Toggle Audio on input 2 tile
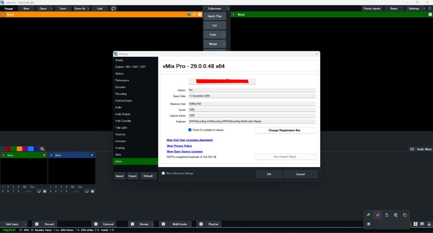433x233 pixels. [76, 191]
